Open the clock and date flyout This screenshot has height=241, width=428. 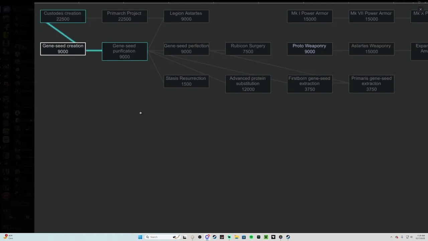420,237
